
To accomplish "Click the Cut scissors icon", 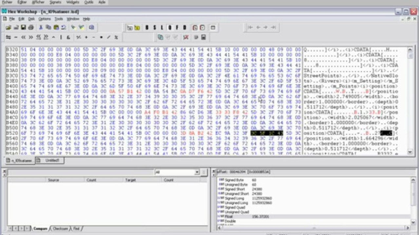I will [41, 28].
